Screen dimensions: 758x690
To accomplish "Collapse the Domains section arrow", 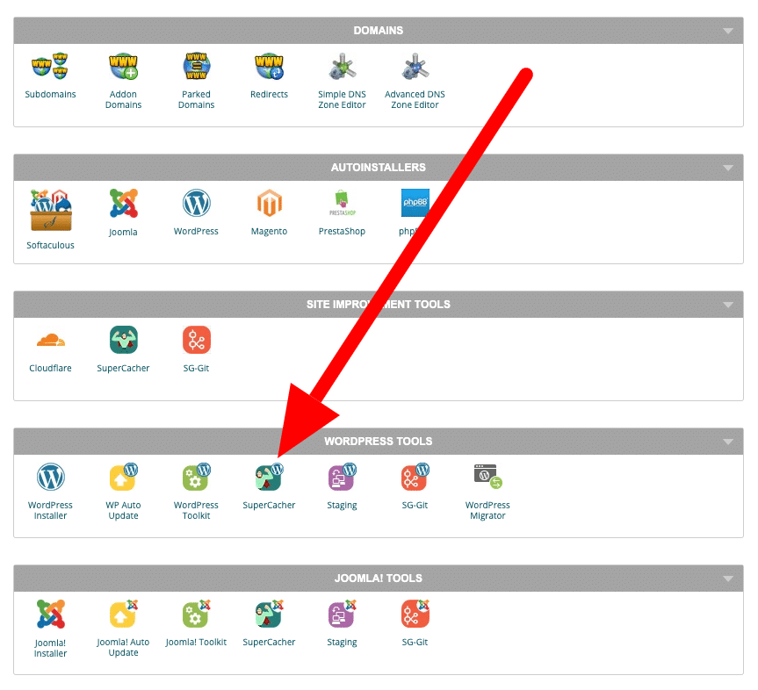I will tap(727, 31).
